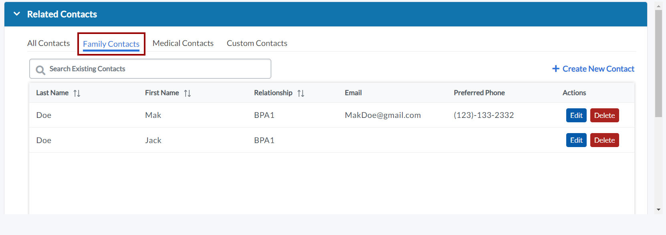666x235 pixels.
Task: Switch to Medical Contacts tab
Action: pyautogui.click(x=183, y=43)
